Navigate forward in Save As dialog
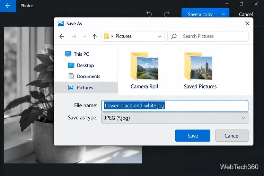This screenshot has width=264, height=176. pyautogui.click(x=74, y=36)
